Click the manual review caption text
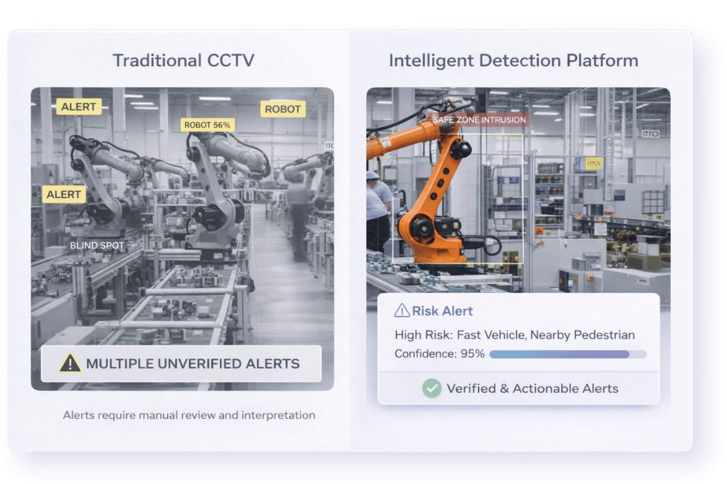Viewport: 727px width, 484px height. click(189, 415)
